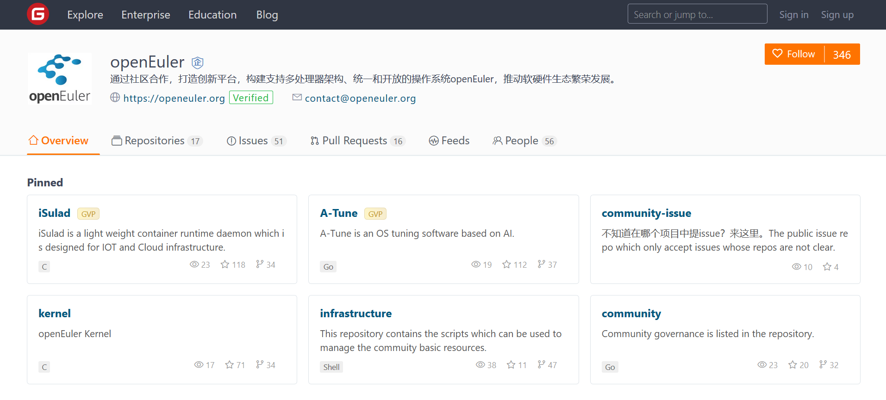
Task: Click the Gitee logo icon
Action: click(38, 14)
